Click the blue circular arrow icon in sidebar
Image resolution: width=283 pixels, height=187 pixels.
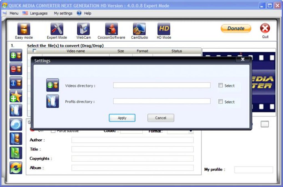click(16, 124)
